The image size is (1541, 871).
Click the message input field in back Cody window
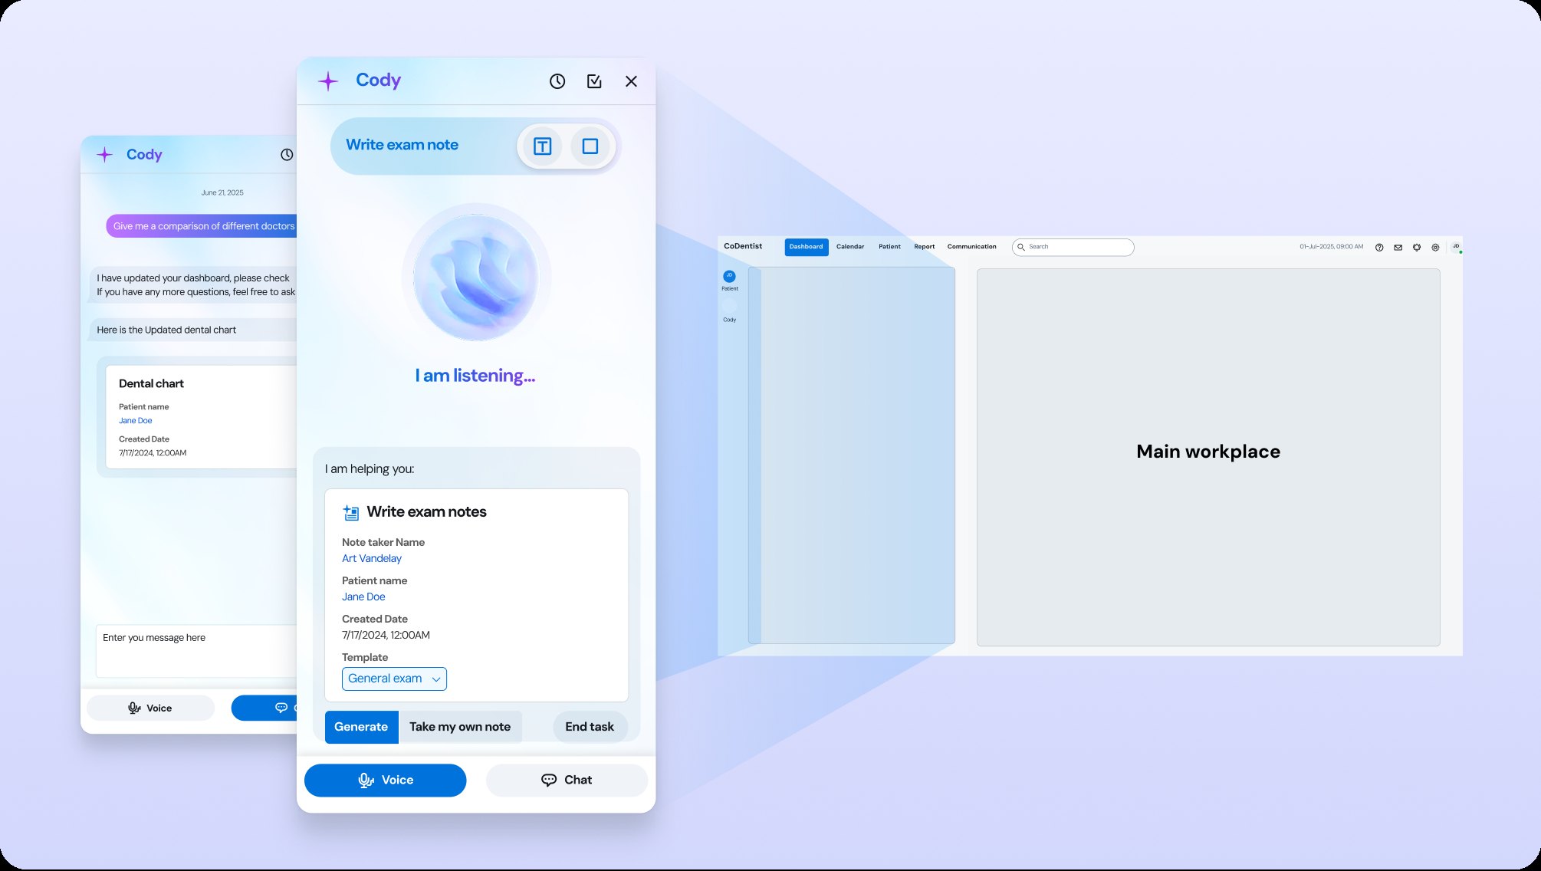coord(196,651)
